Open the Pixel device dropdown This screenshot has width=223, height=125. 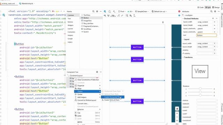coord(122,11)
